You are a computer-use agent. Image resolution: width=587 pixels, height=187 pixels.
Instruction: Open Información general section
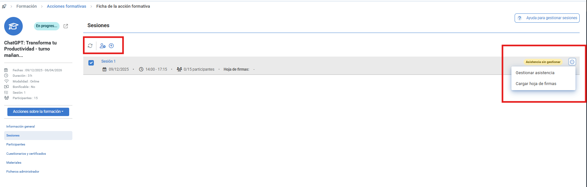20,126
